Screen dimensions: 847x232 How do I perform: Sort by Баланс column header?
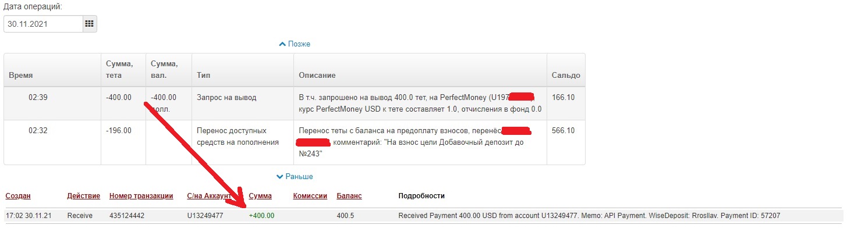point(349,196)
